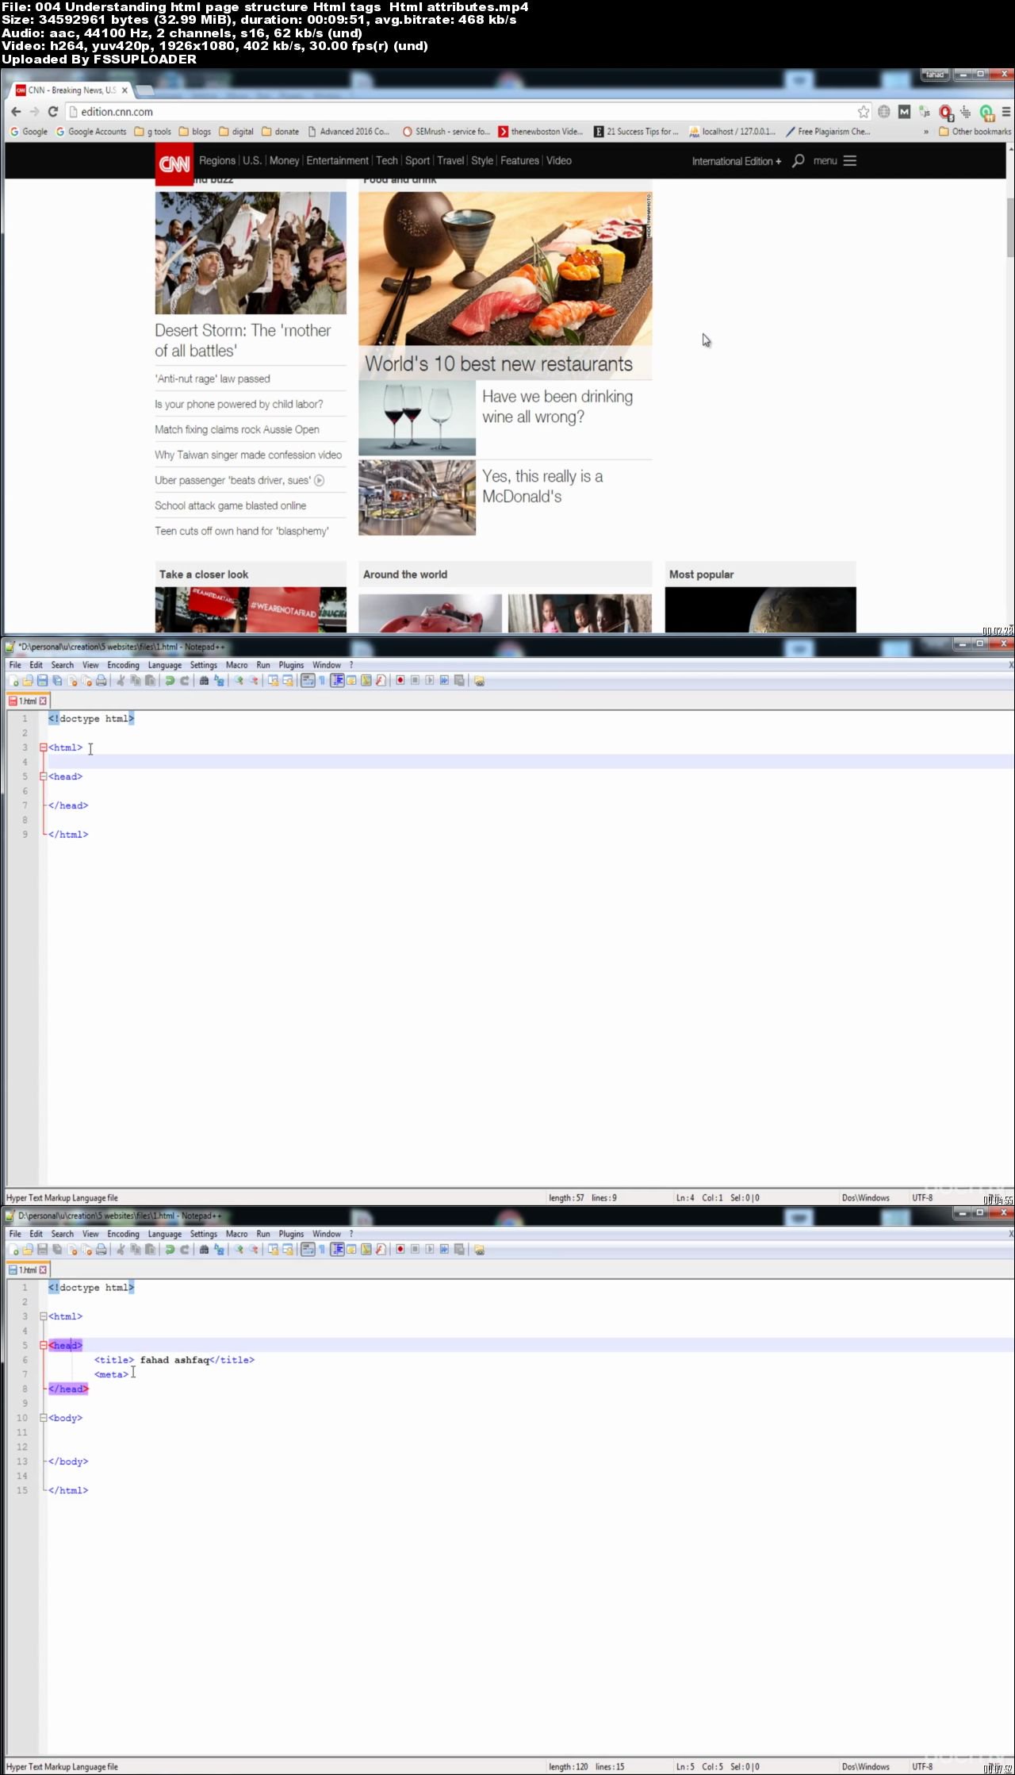The image size is (1015, 1775).
Task: Open 'Have we been drinking wine all wrong?' link
Action: pyautogui.click(x=557, y=406)
